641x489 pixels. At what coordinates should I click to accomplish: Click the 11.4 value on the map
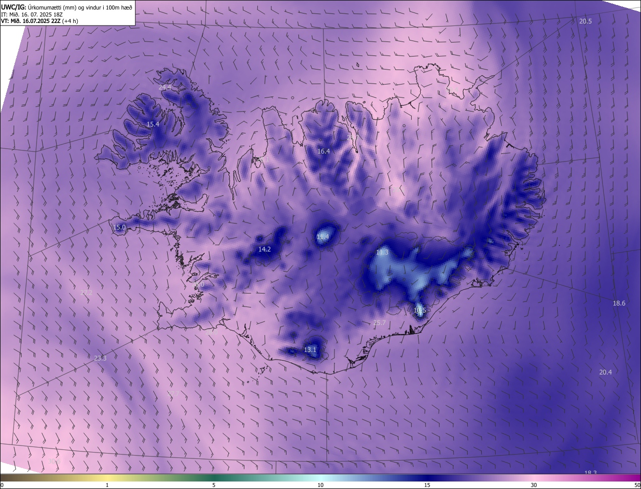point(323,236)
